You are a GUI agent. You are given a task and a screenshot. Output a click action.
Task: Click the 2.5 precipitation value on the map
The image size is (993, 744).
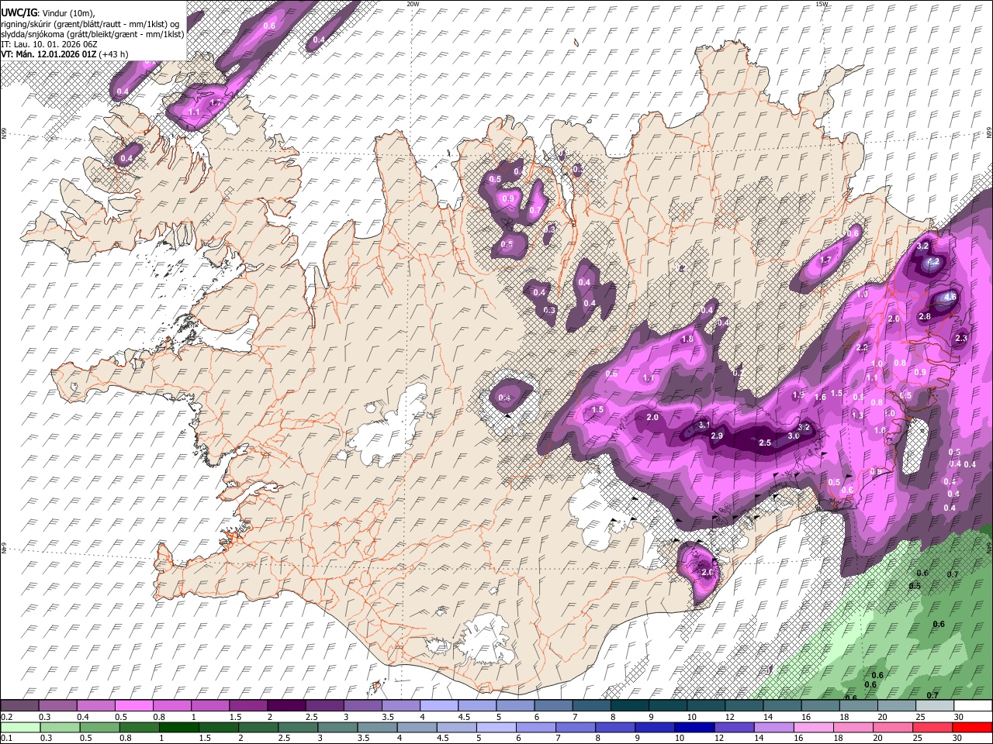765,443
